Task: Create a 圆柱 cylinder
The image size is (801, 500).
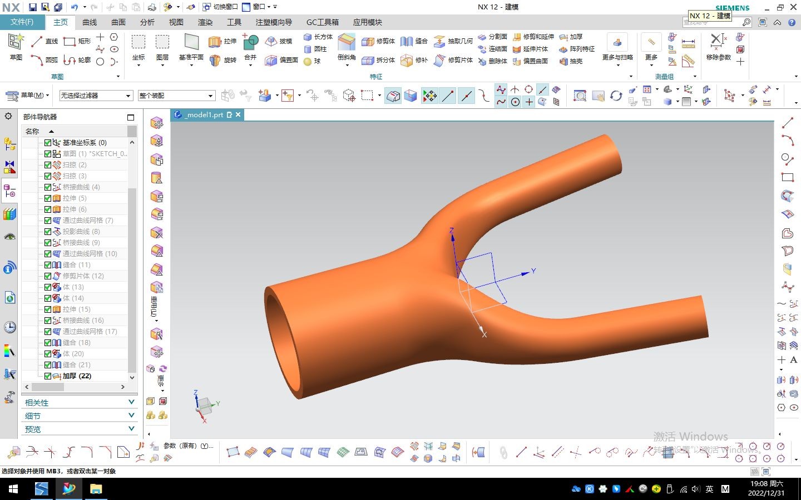Action: click(315, 49)
